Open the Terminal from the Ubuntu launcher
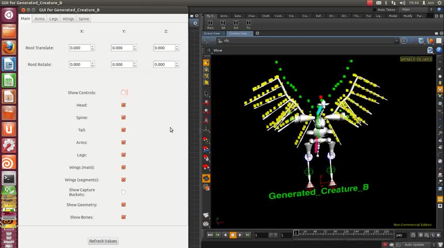Viewport: 444px width, 248px height. pos(9,178)
